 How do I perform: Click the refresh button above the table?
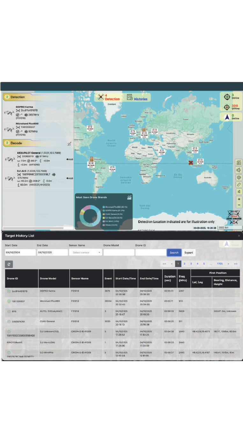coord(9,264)
